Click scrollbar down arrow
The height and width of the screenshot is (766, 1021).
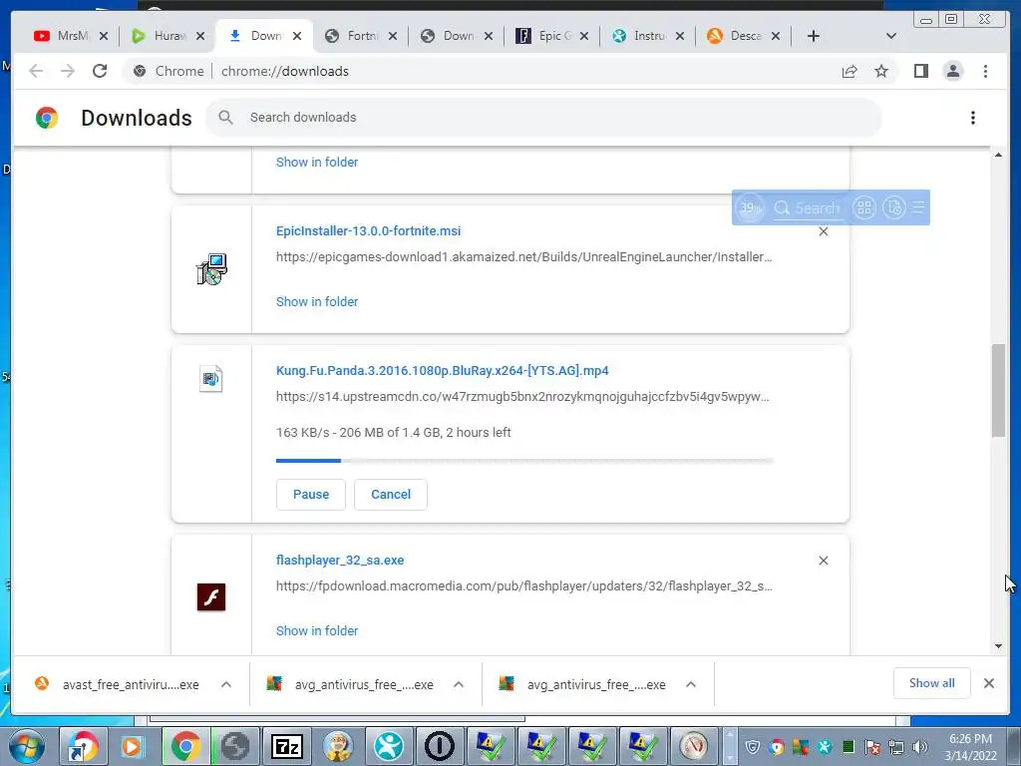998,646
